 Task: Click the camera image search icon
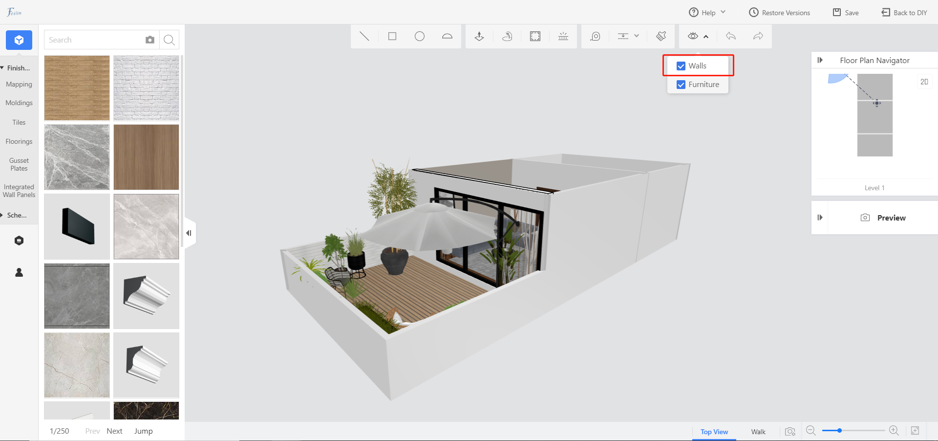click(x=150, y=40)
